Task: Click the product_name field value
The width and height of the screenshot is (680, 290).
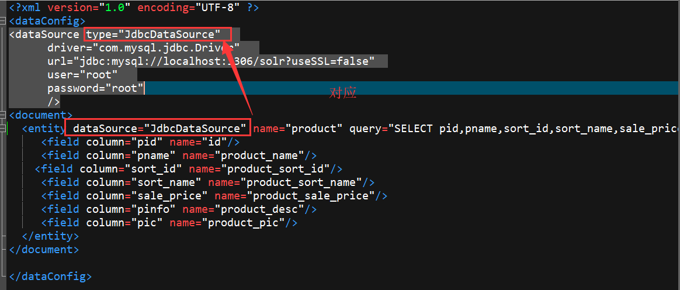Action: click(x=262, y=156)
